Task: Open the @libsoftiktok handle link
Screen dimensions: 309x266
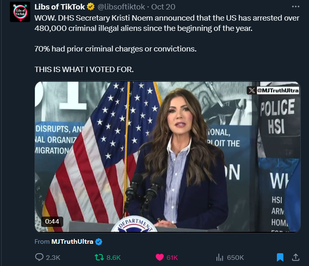Action: [x=121, y=7]
